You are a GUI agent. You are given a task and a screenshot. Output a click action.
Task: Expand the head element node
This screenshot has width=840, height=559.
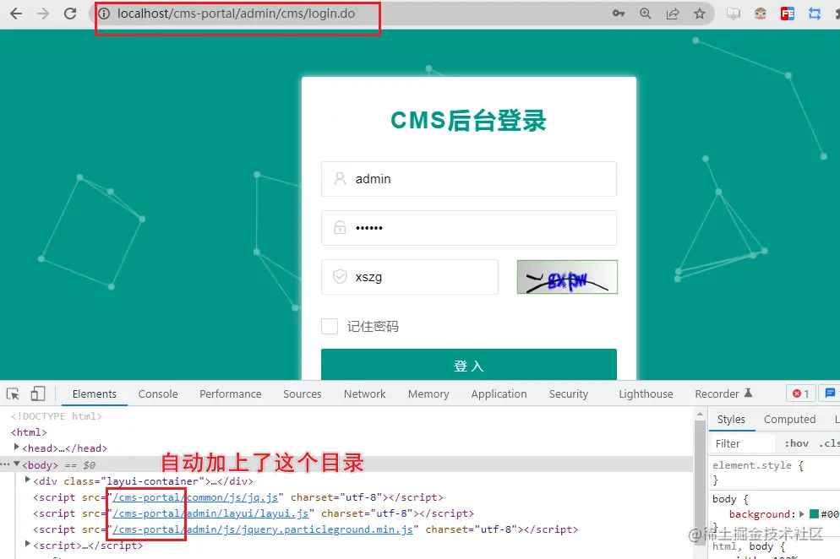pos(17,447)
